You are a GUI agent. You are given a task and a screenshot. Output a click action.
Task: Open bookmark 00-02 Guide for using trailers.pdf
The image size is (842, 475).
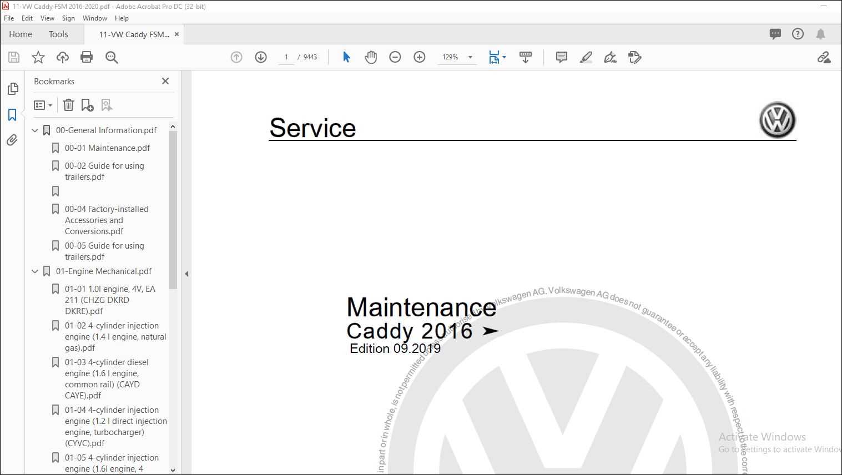pos(104,171)
